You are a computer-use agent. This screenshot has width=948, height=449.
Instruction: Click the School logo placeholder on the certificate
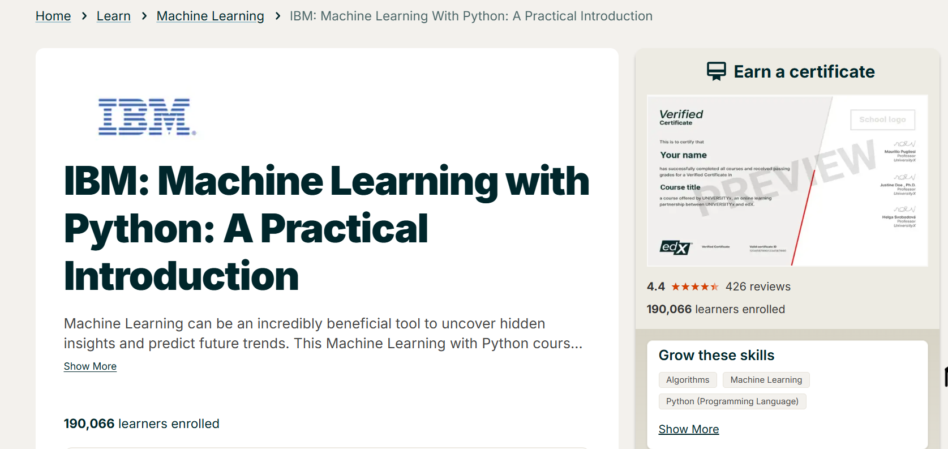click(883, 119)
